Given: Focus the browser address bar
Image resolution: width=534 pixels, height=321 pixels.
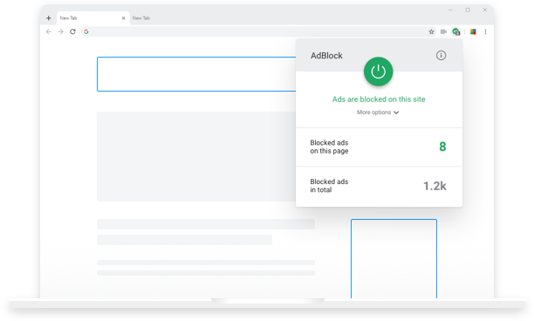Looking at the screenshot, I should pyautogui.click(x=259, y=31).
